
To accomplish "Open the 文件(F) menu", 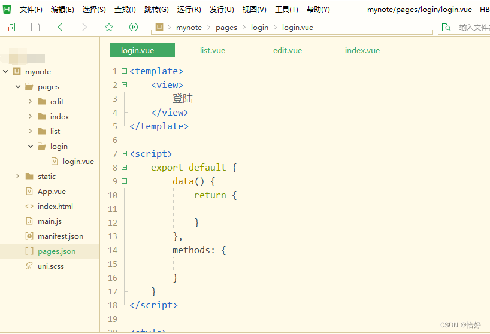I will point(31,10).
